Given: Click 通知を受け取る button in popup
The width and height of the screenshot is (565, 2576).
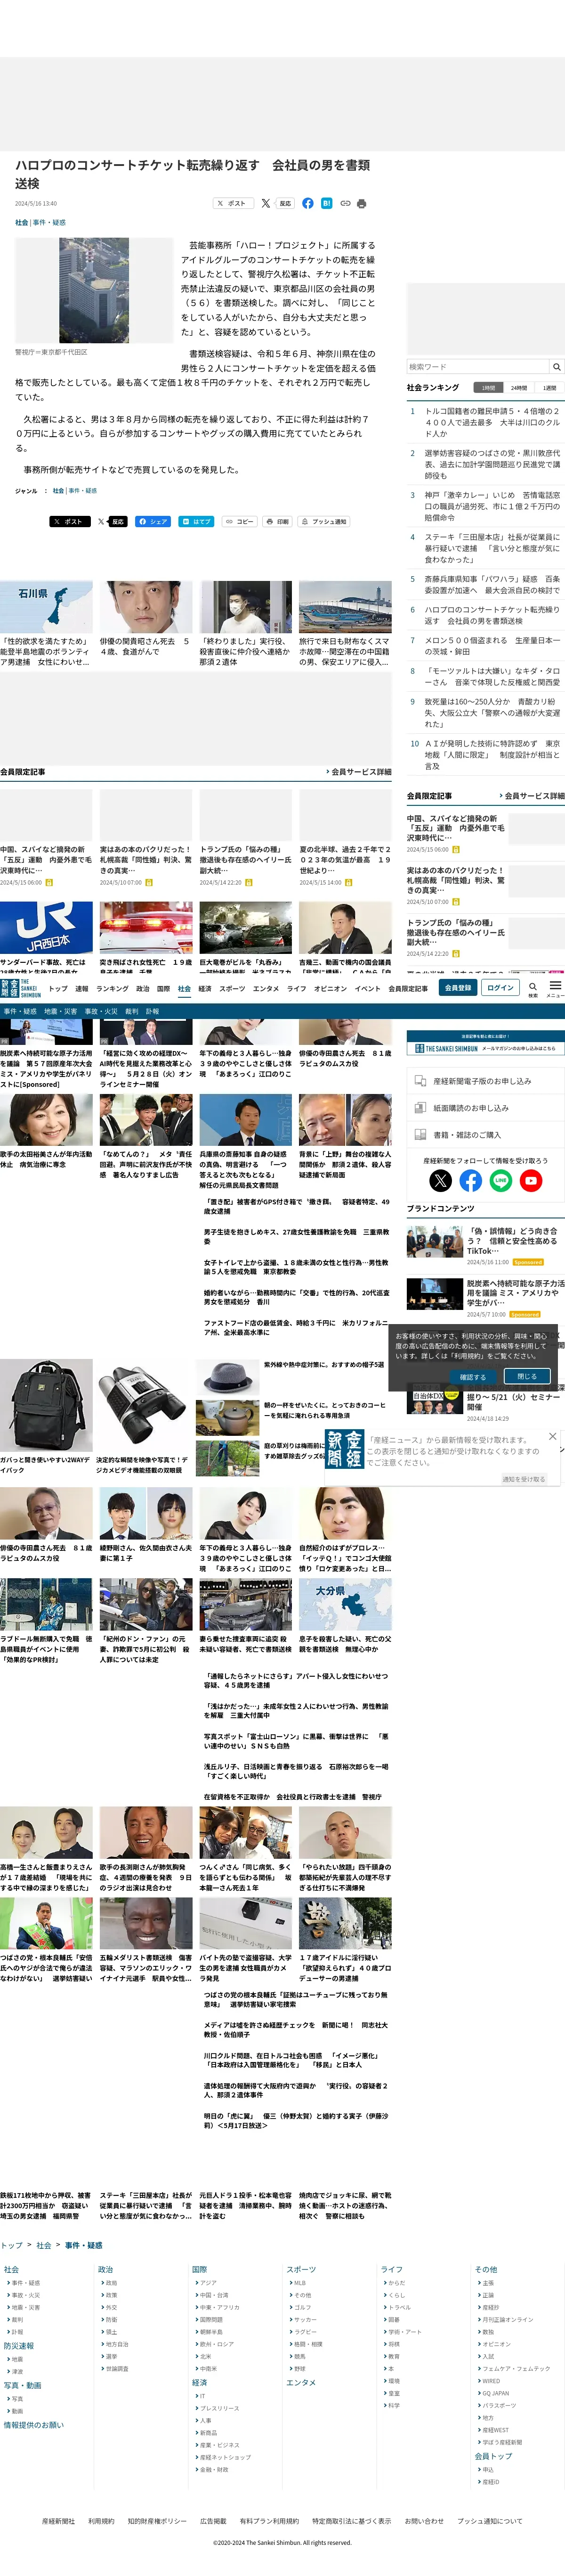Looking at the screenshot, I should pos(524,1479).
